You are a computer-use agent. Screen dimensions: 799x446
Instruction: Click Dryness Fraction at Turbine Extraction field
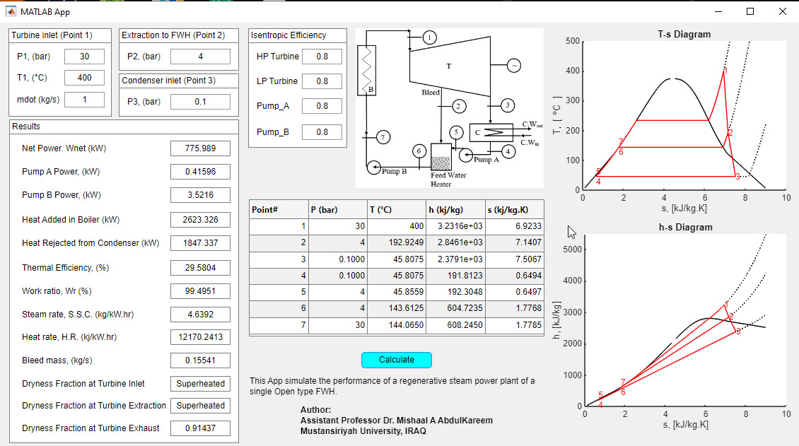[200, 406]
